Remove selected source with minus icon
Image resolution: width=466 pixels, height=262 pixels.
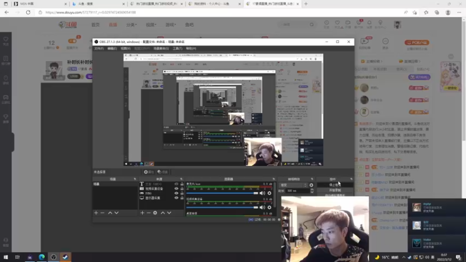pyautogui.click(x=149, y=213)
